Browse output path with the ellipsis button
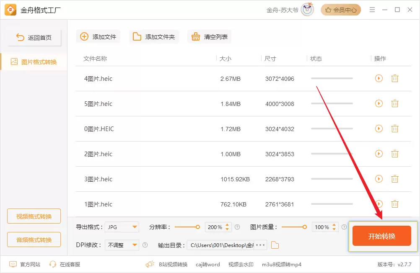The height and width of the screenshot is (273, 420). coord(260,245)
